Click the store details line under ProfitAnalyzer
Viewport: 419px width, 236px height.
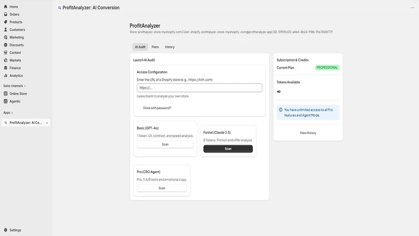pyautogui.click(x=231, y=32)
